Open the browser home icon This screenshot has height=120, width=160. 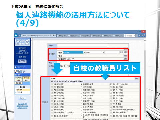point(140,35)
